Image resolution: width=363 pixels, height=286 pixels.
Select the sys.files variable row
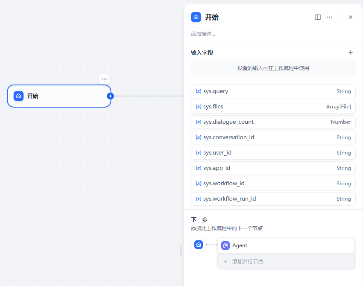click(273, 107)
